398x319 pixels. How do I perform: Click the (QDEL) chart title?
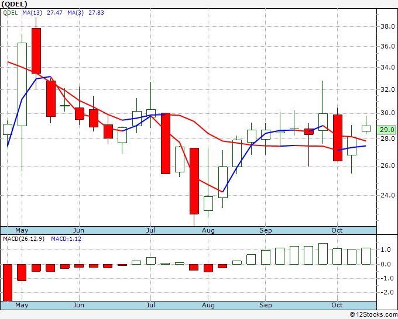14,4
